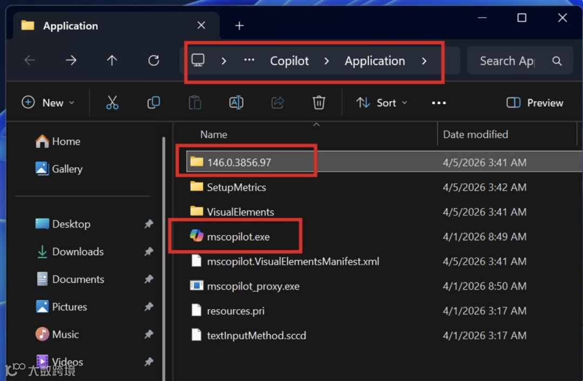Image resolution: width=583 pixels, height=381 pixels.
Task: Add a new File Explorer tab
Action: 240,26
